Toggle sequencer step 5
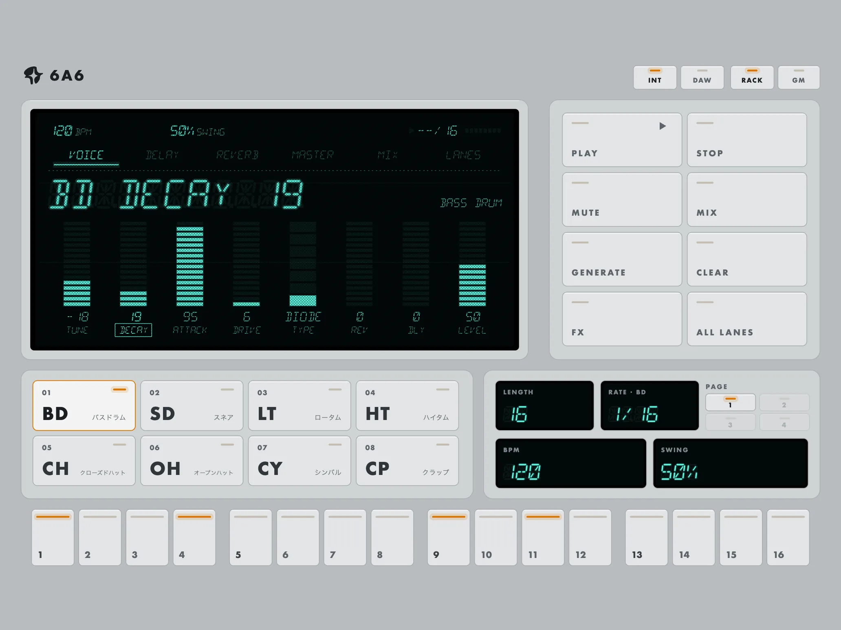Screen dimensions: 841x630 pyautogui.click(x=251, y=537)
